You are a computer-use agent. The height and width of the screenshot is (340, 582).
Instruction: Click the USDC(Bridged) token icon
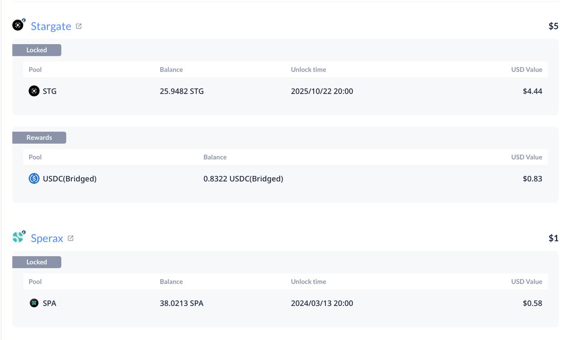[x=34, y=179]
